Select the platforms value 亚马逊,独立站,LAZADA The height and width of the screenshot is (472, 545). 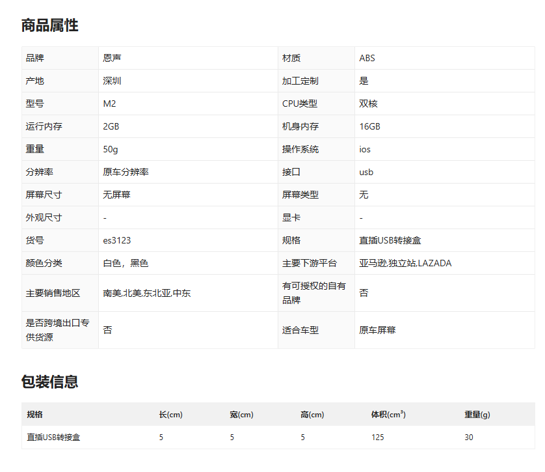[405, 263]
